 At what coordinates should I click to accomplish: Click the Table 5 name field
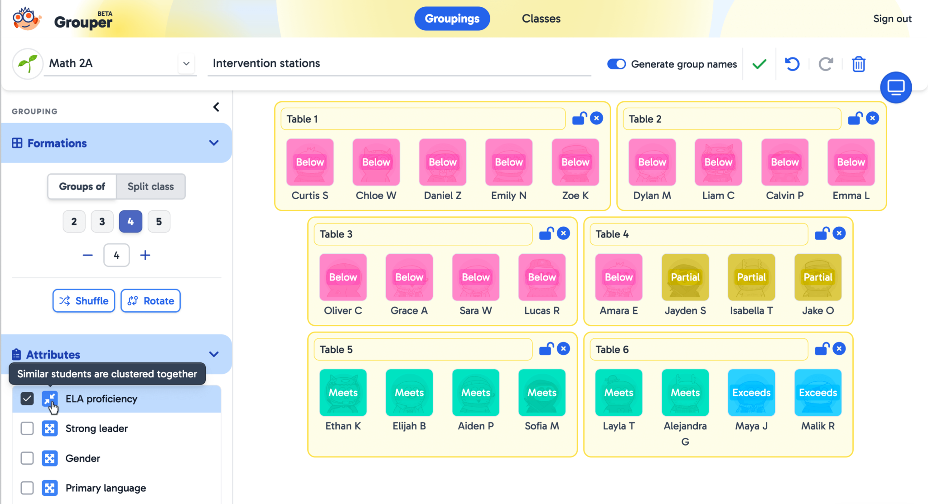423,349
